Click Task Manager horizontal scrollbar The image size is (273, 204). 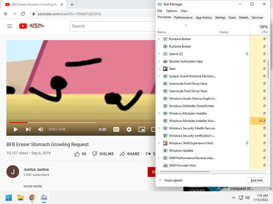pyautogui.click(x=185, y=172)
